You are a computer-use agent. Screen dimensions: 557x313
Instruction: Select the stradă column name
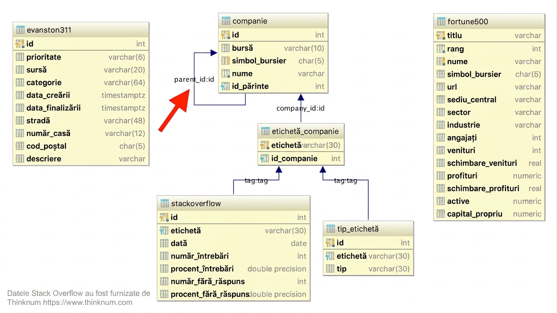coord(38,121)
